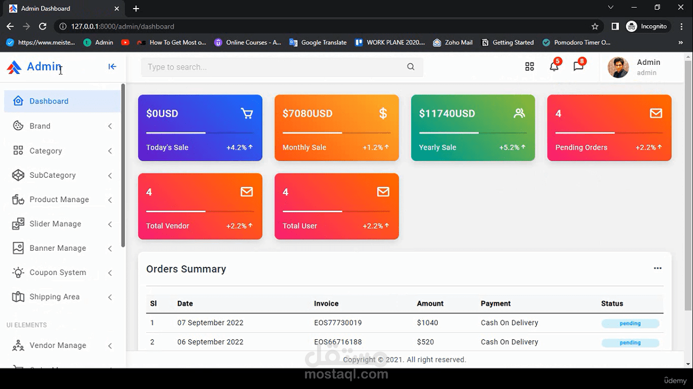Click the pending status badge for EOS77730019
The height and width of the screenshot is (389, 693).
(630, 323)
